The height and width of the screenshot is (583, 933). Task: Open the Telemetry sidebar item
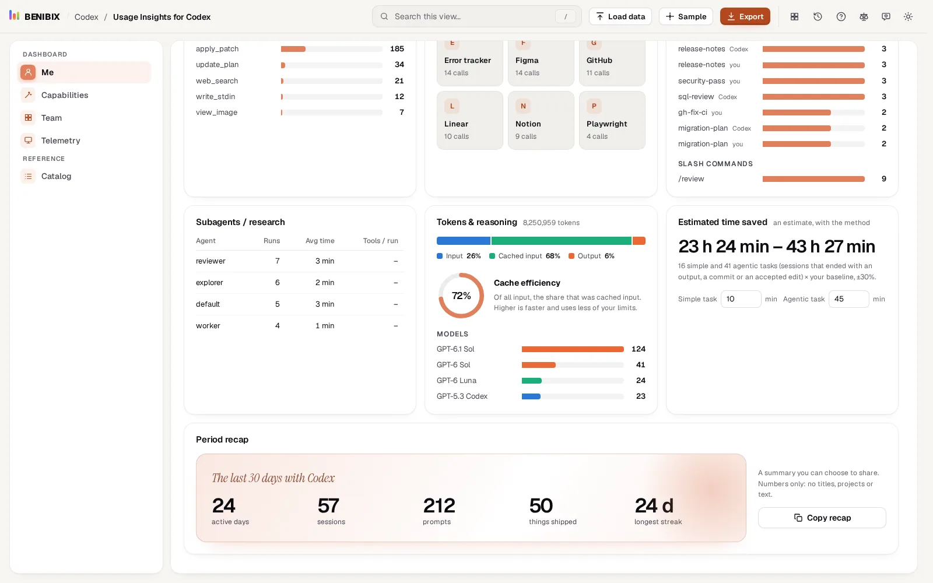[85, 141]
